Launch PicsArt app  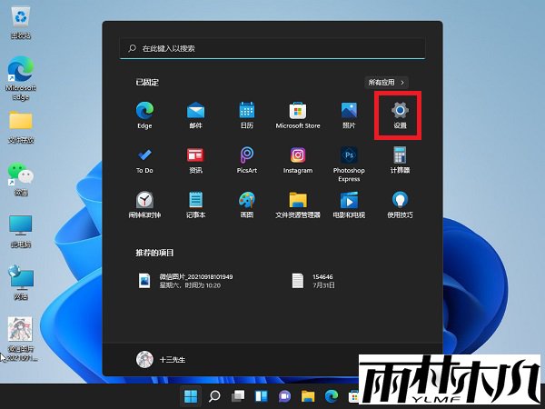[247, 160]
